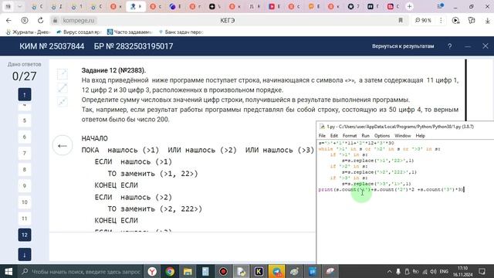Open Google Chrome from the taskbar
Screen dimensions: 494x278
pos(170,271)
